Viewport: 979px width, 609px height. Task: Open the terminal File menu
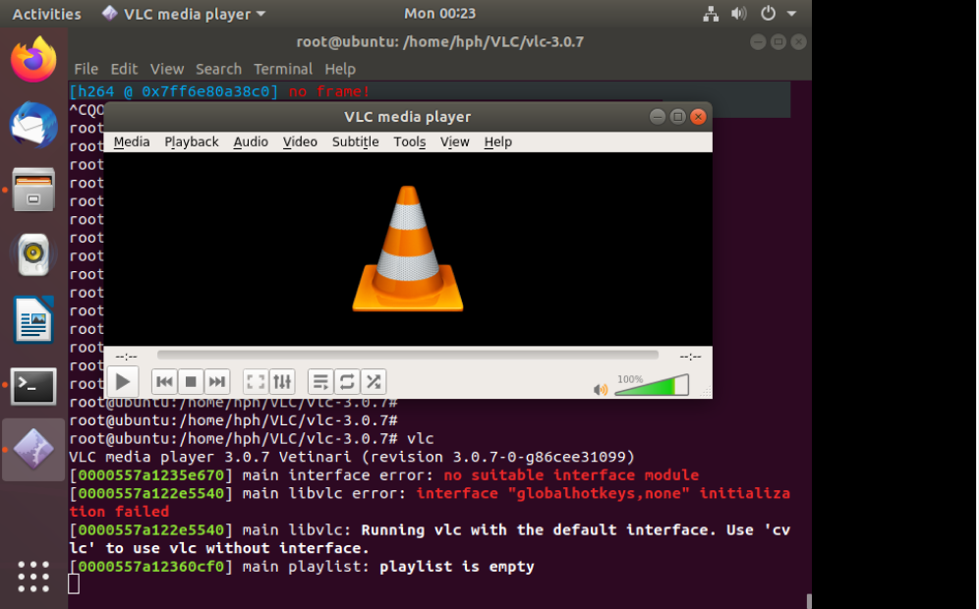pyautogui.click(x=86, y=70)
